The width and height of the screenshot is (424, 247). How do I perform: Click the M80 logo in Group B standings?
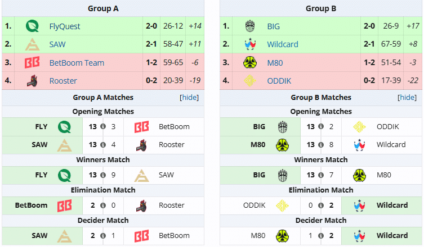251,63
